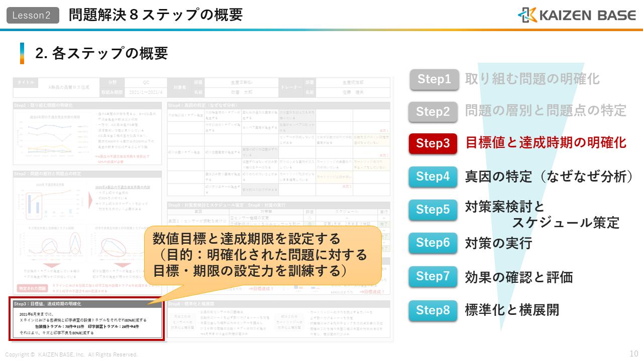
Task: Select the Step8 button
Action: coord(434,310)
